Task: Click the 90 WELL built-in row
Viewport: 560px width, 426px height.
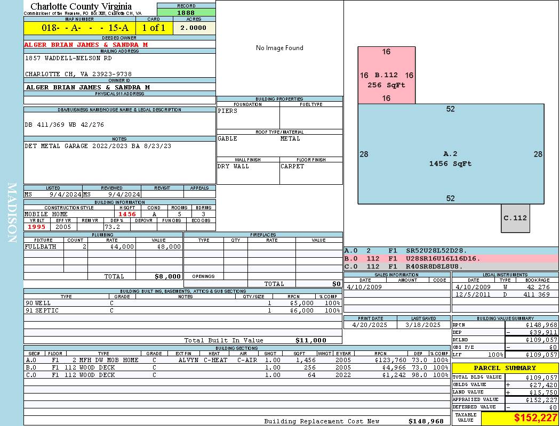Action: (183, 304)
